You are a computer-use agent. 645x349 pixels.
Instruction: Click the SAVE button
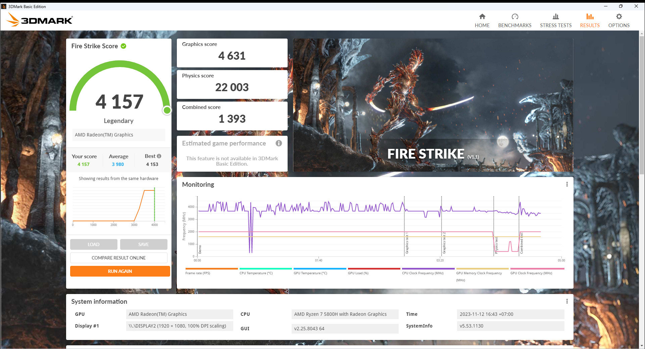point(144,244)
